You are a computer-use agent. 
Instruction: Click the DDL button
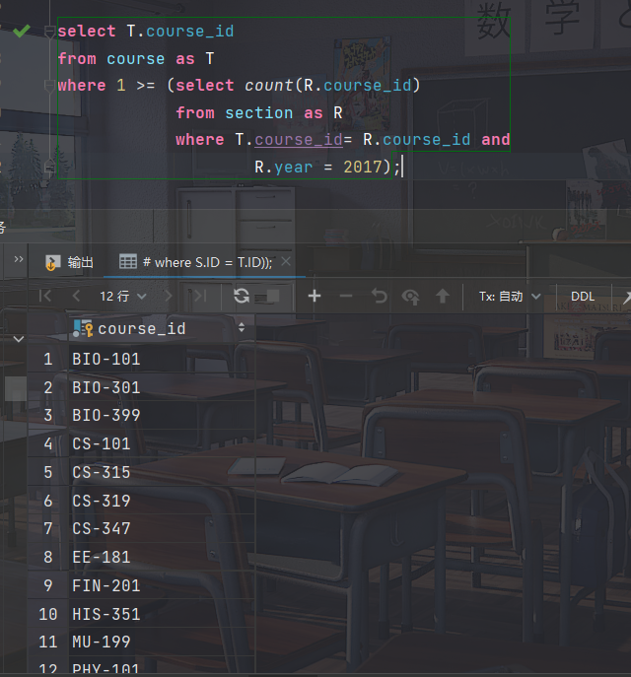(x=583, y=297)
